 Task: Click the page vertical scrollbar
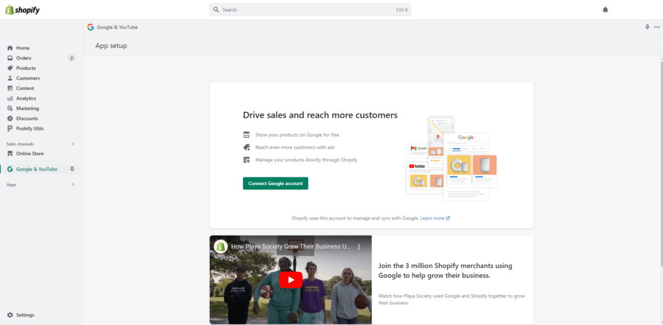tap(661, 162)
